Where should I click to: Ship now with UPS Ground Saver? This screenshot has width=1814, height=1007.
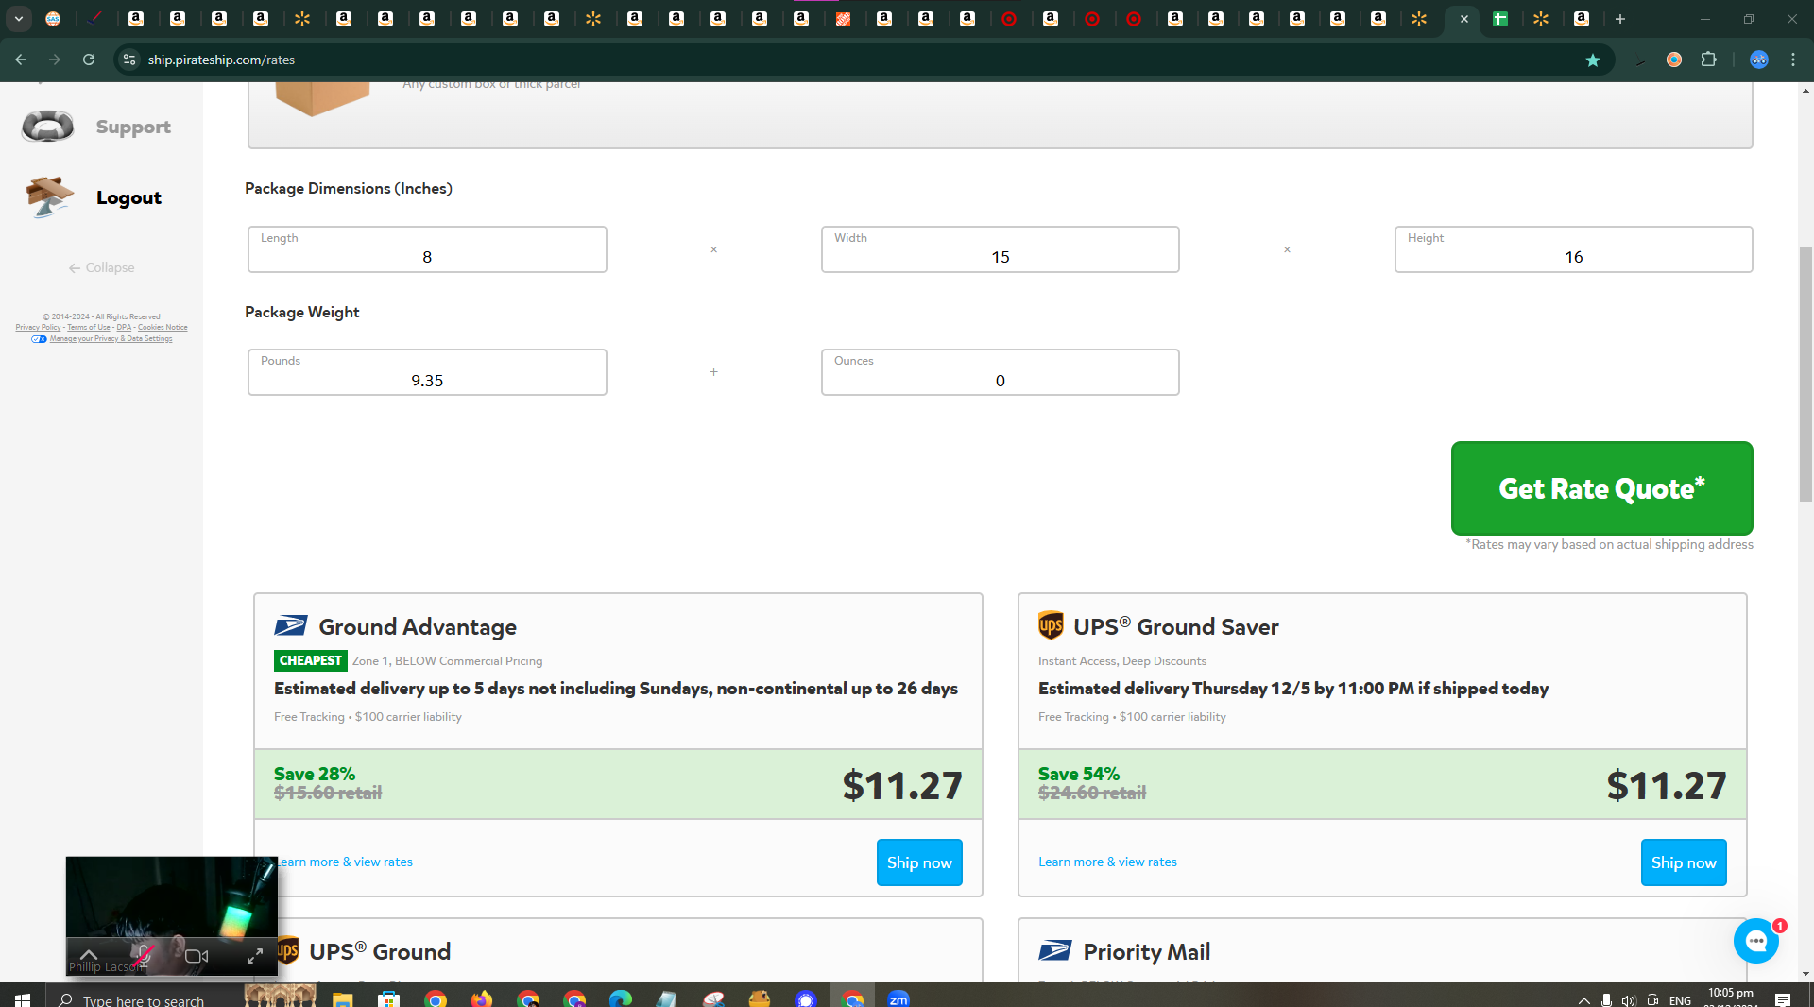[x=1684, y=862]
